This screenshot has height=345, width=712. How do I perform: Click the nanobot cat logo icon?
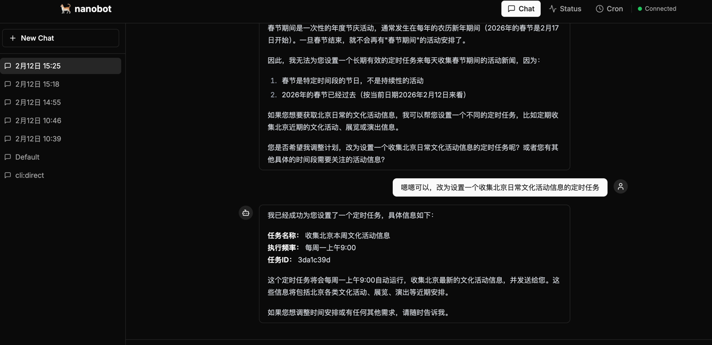(65, 9)
